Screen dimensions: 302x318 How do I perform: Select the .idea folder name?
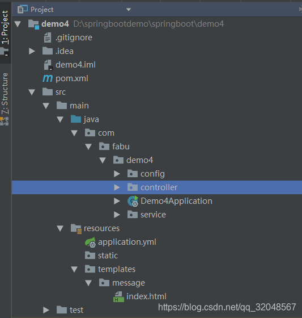pyautogui.click(x=65, y=51)
